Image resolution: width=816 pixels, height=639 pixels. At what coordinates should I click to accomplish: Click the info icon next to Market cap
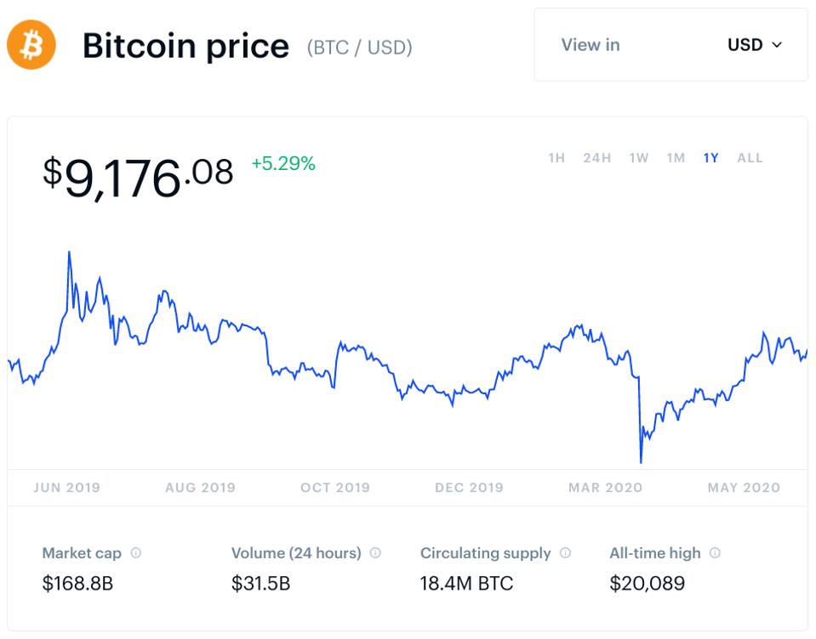pyautogui.click(x=135, y=552)
